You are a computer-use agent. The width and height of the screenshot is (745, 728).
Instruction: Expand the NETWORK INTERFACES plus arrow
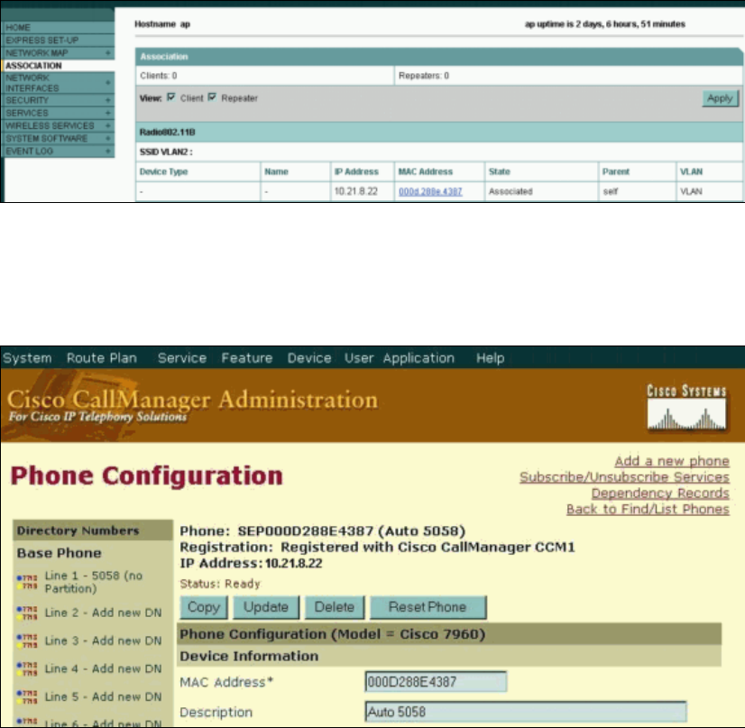click(108, 83)
